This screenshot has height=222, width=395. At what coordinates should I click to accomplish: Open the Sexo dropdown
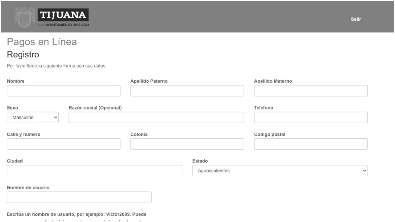tap(33, 117)
